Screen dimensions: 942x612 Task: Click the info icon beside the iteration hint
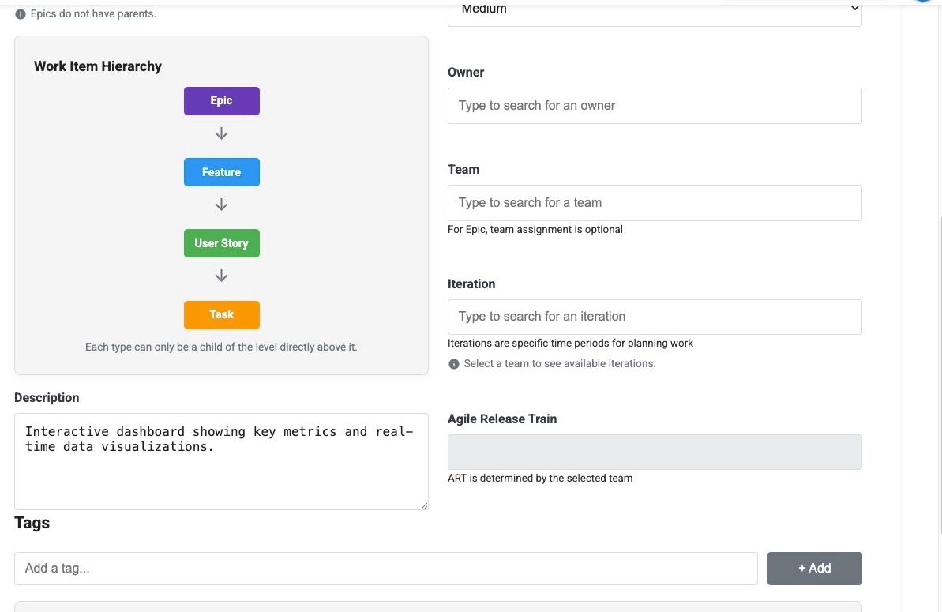pyautogui.click(x=454, y=364)
